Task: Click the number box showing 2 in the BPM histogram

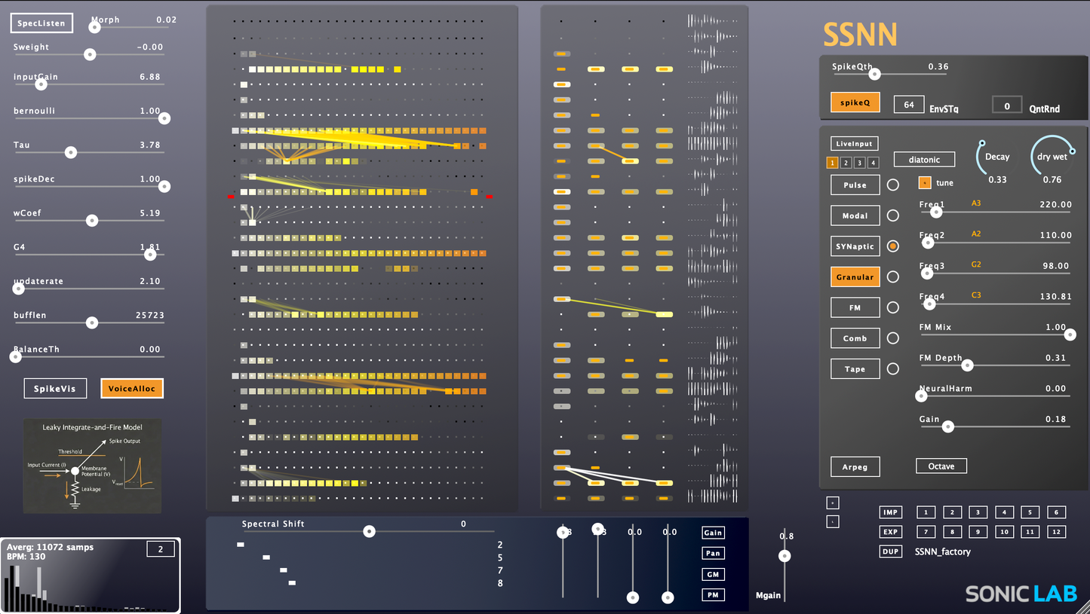Action: point(161,550)
